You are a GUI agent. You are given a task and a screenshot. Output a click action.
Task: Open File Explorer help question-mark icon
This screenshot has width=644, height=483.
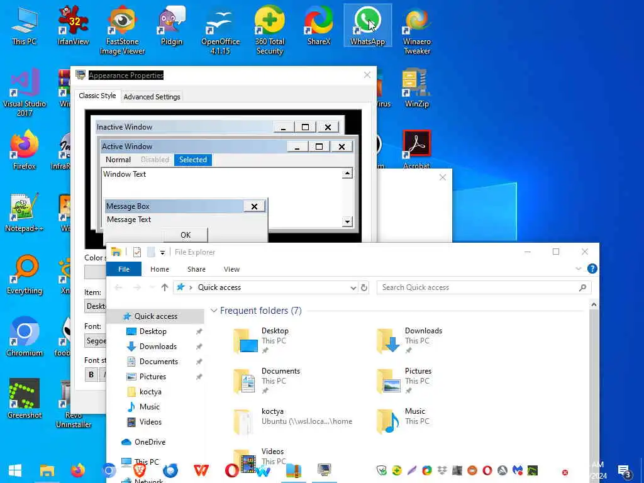point(592,269)
